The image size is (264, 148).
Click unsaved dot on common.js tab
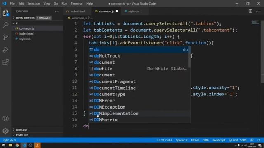pos(117,11)
